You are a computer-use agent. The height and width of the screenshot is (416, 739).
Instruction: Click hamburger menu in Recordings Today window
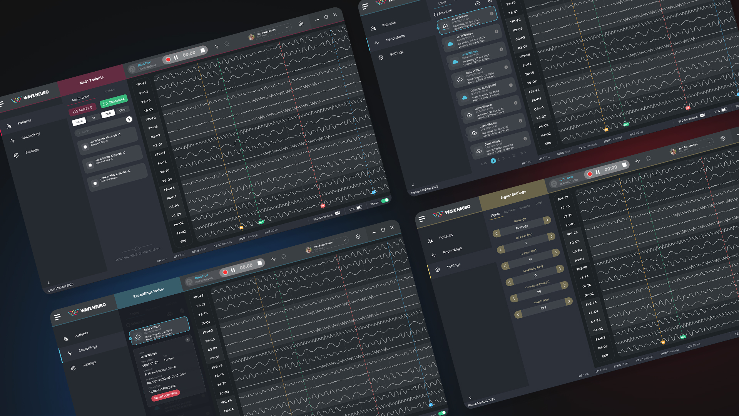pos(57,317)
